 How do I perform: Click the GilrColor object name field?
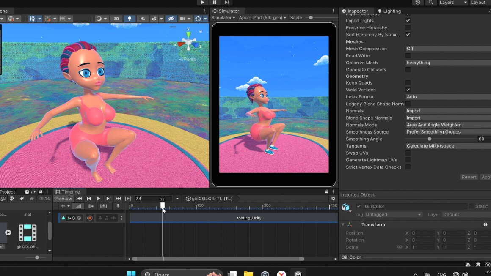coord(414,206)
